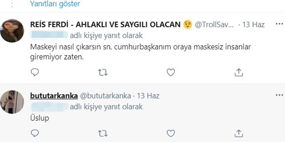
Task: Retweet the Üslup tweet
Action: (103, 133)
